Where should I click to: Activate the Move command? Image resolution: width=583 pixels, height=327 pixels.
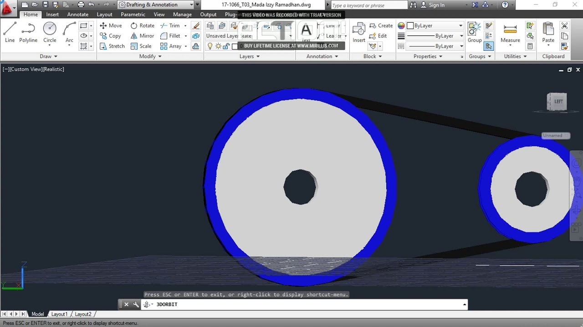[x=111, y=25]
